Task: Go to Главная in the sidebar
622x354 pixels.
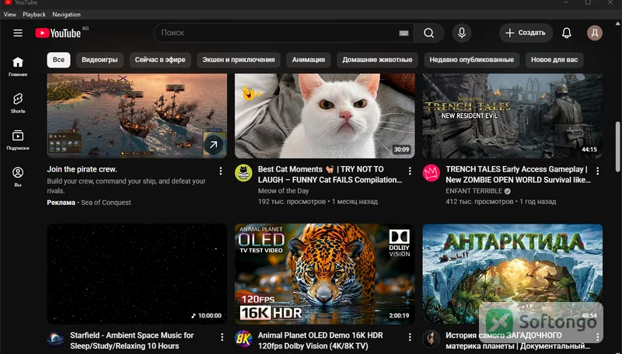Action: [18, 66]
